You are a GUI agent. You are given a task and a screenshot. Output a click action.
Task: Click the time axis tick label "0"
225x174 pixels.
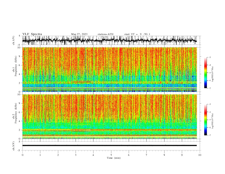click(22, 155)
